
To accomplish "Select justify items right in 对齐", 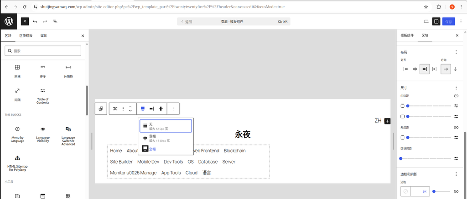I will tap(425, 69).
